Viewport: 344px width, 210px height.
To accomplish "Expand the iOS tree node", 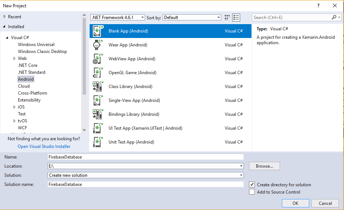I will [15, 107].
